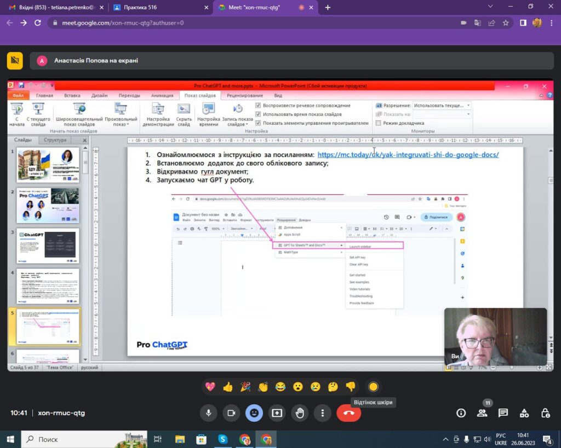561x448 pixels.
Task: Show the participants list
Action: coord(482,413)
